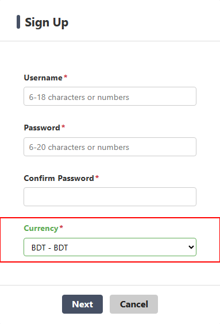Select the BDT - BDT text in the dropdown

click(x=49, y=248)
